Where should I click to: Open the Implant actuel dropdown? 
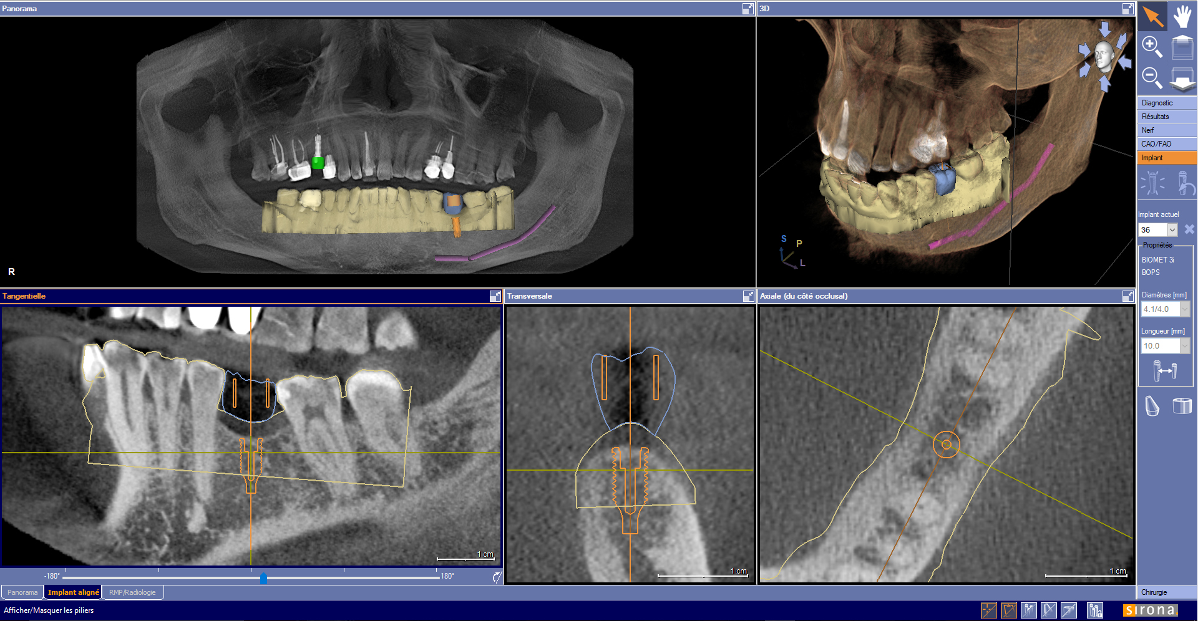pyautogui.click(x=1172, y=230)
